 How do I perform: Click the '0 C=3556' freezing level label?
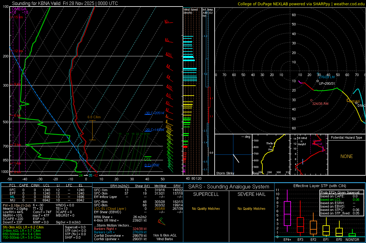point(152,165)
